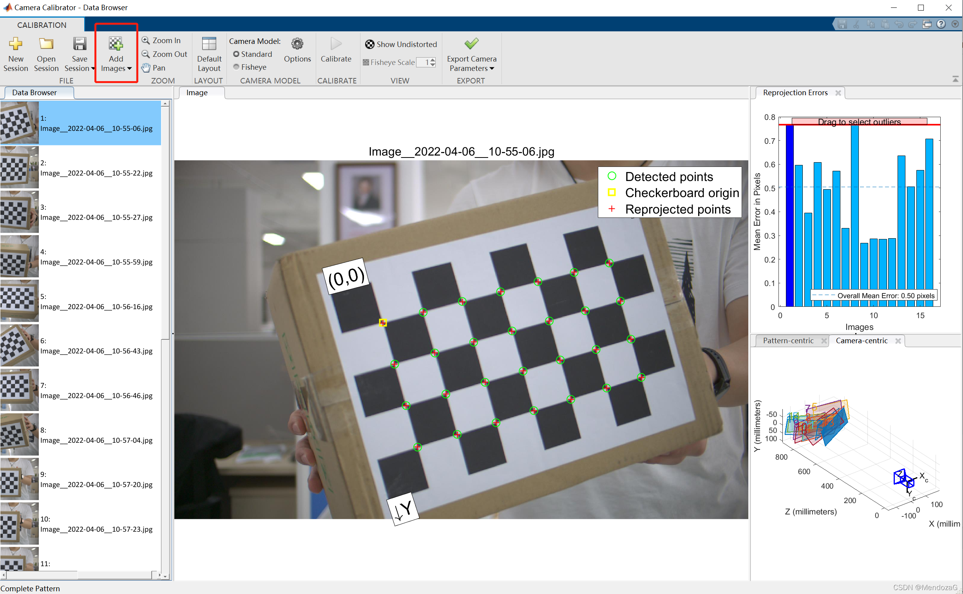
Task: Open quick access toolbar options dropdown
Action: pyautogui.click(x=955, y=24)
